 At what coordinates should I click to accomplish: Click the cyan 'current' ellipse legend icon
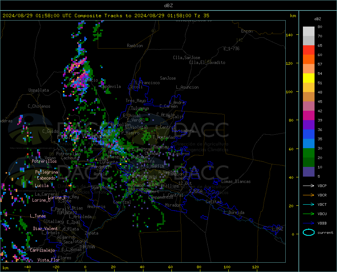click(309, 232)
